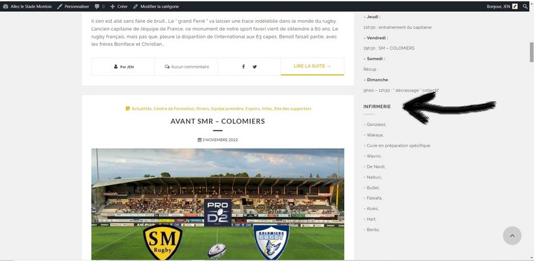
Task: Click the Twitter share icon
Action: click(255, 67)
